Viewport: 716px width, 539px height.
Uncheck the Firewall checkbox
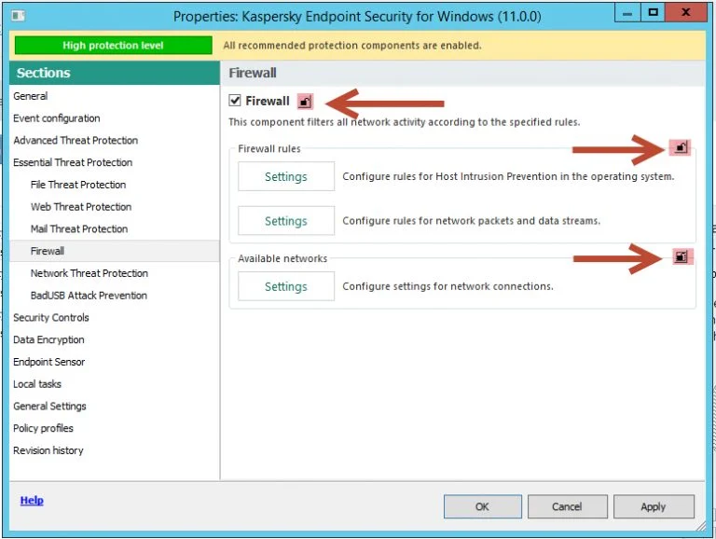coord(235,101)
